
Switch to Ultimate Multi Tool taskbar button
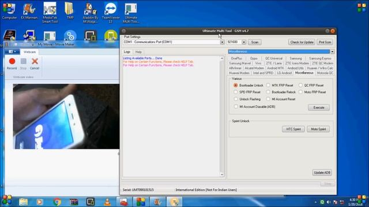(174, 202)
